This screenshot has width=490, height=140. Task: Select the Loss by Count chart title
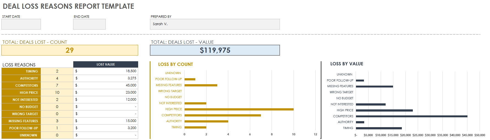pyautogui.click(x=176, y=65)
